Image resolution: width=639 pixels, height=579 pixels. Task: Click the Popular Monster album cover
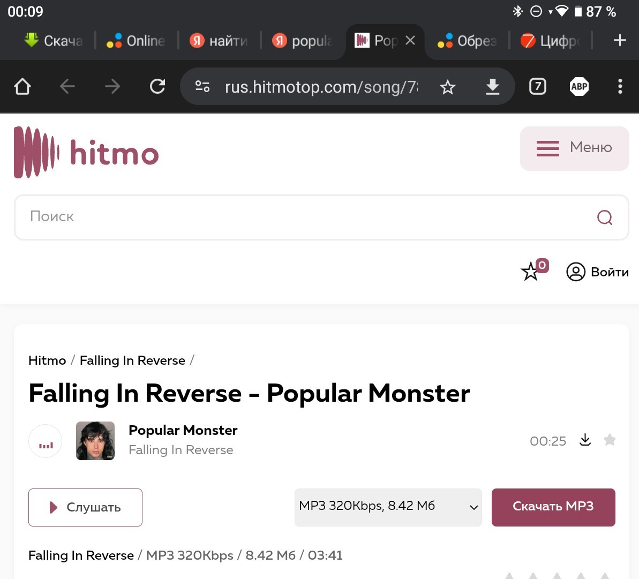pyautogui.click(x=95, y=441)
